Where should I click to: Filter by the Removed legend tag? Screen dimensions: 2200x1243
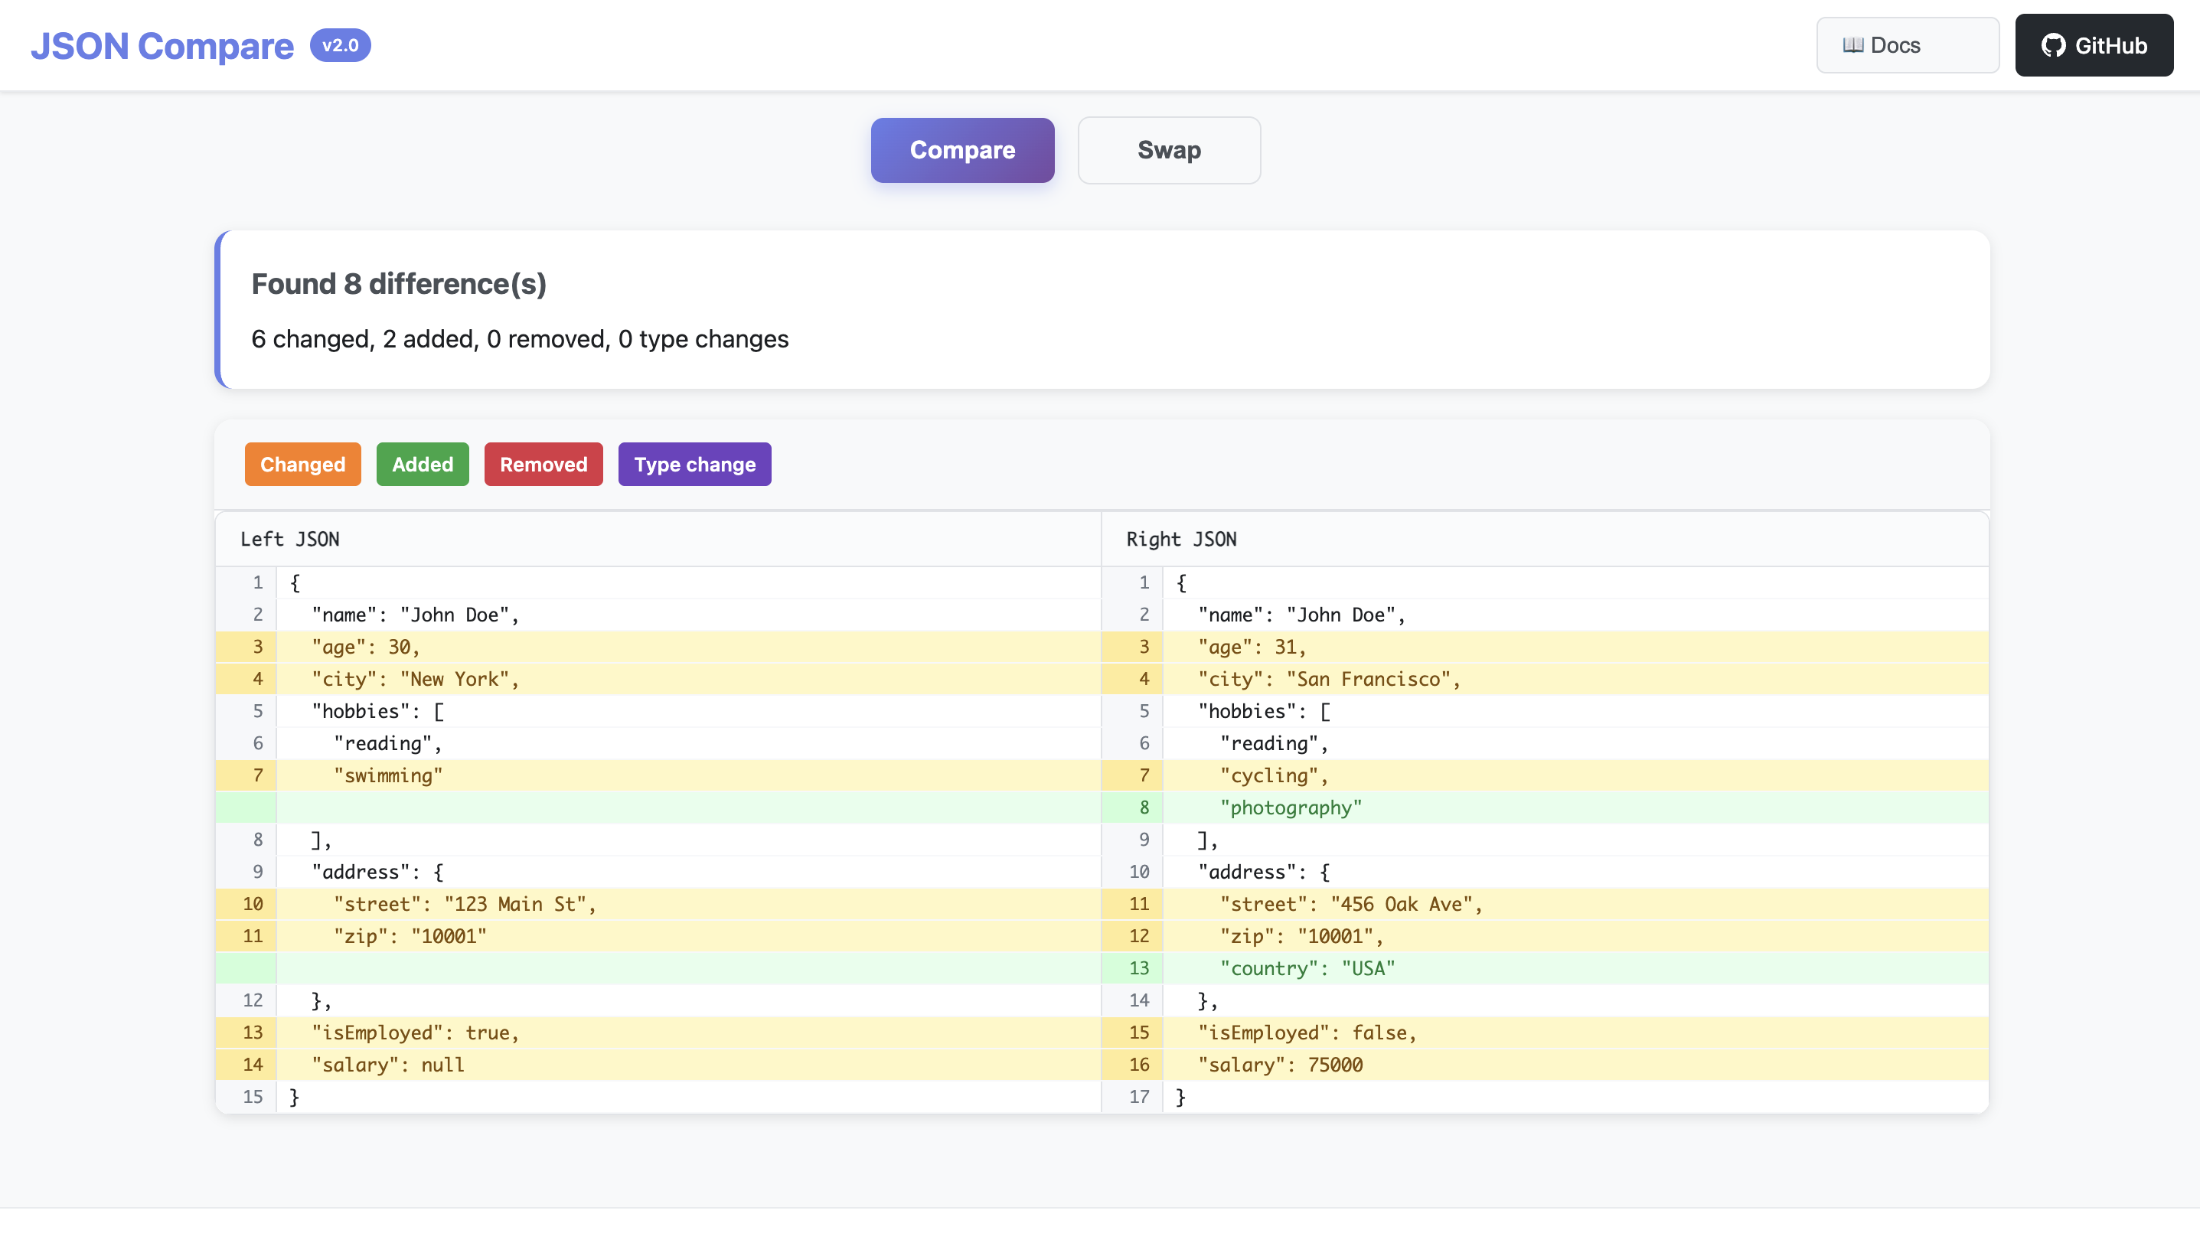[543, 465]
